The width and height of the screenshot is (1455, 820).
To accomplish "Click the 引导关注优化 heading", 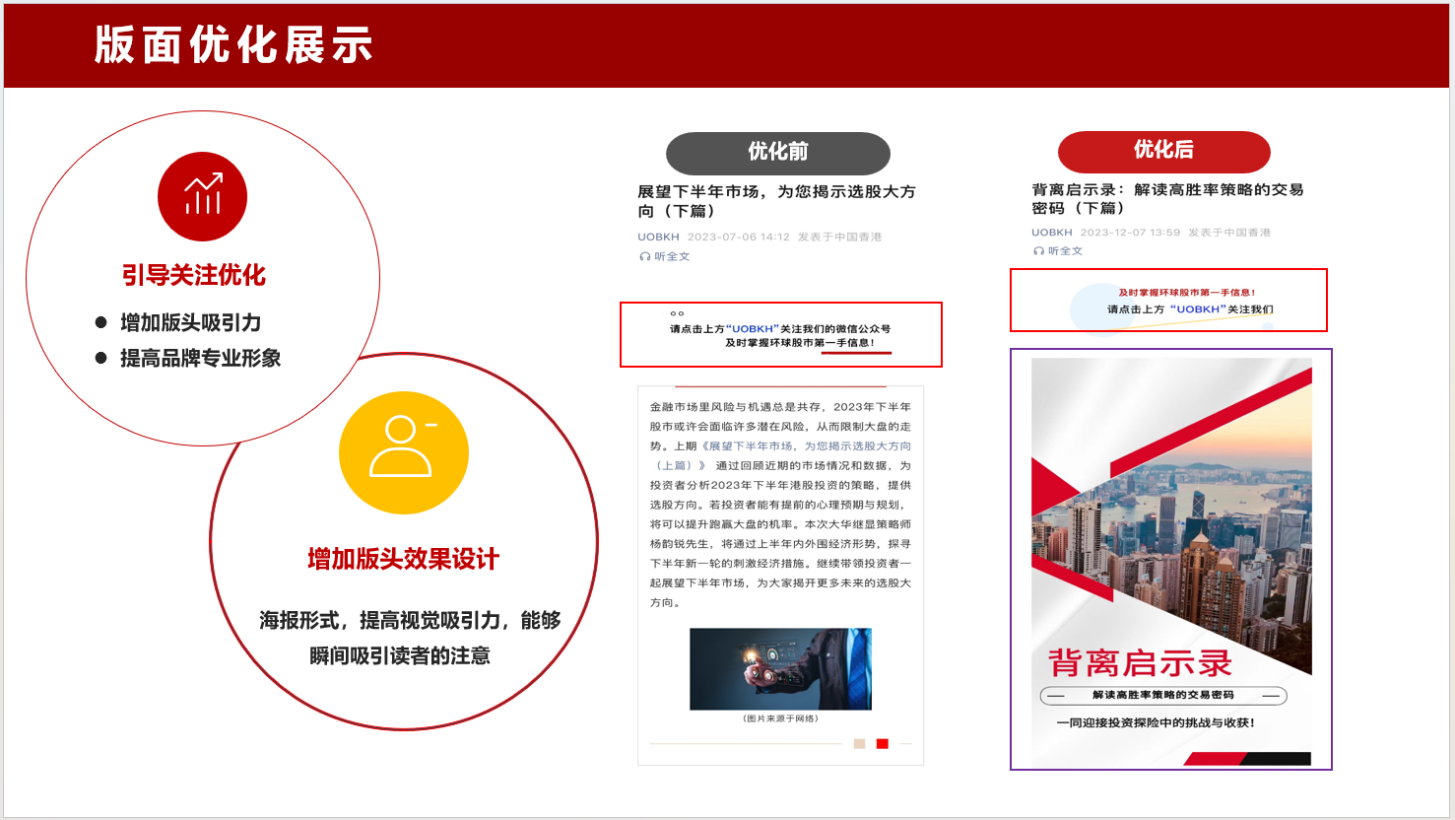I will click(x=194, y=275).
